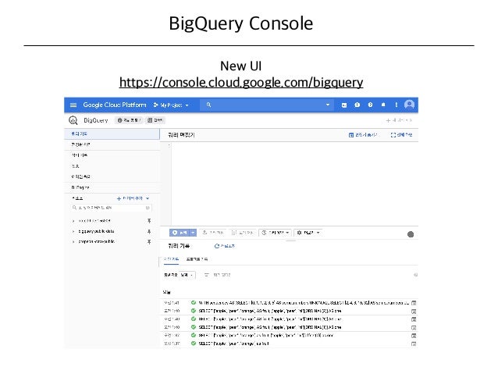This screenshot has width=498, height=374.
Task: Activate Cloud Shell icon in header
Action: (x=344, y=105)
